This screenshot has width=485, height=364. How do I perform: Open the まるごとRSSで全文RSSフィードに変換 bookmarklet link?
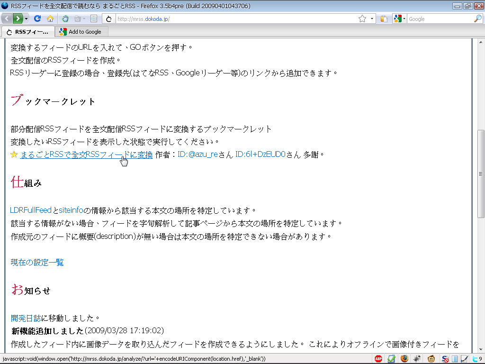(x=86, y=155)
